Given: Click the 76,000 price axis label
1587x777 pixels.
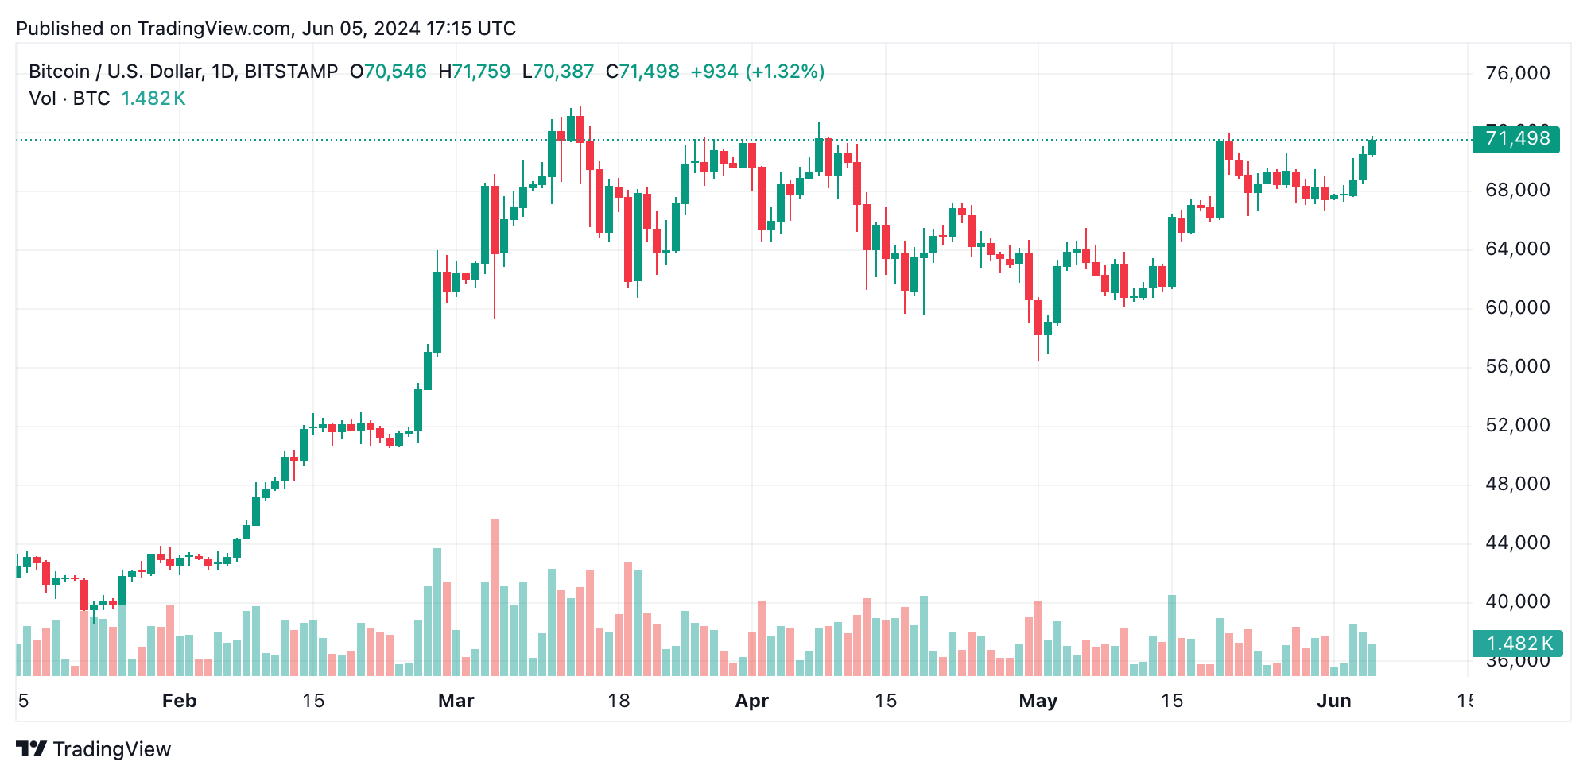Looking at the screenshot, I should click(1517, 73).
